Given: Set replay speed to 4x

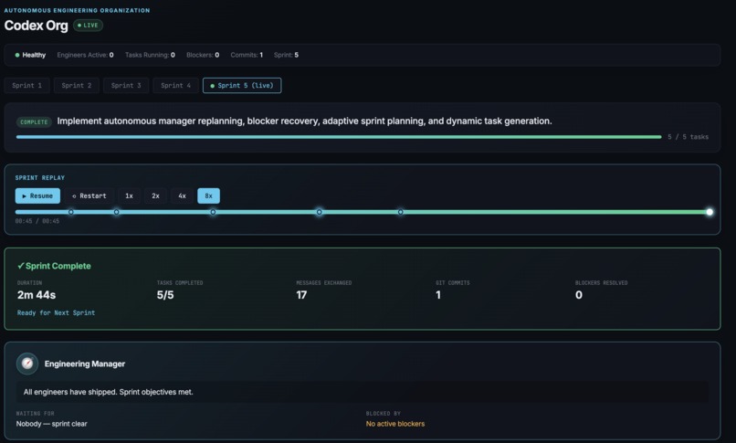Looking at the screenshot, I should 182,195.
